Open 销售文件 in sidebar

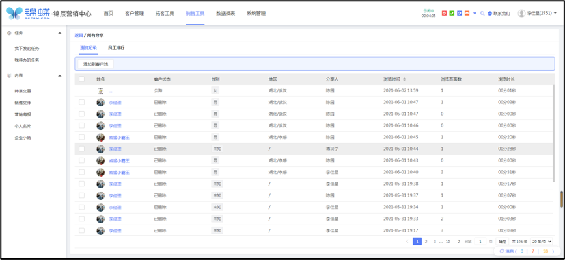[23, 103]
